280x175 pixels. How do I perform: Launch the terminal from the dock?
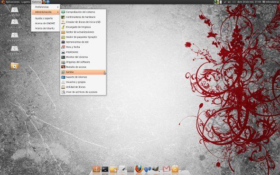tap(105, 169)
